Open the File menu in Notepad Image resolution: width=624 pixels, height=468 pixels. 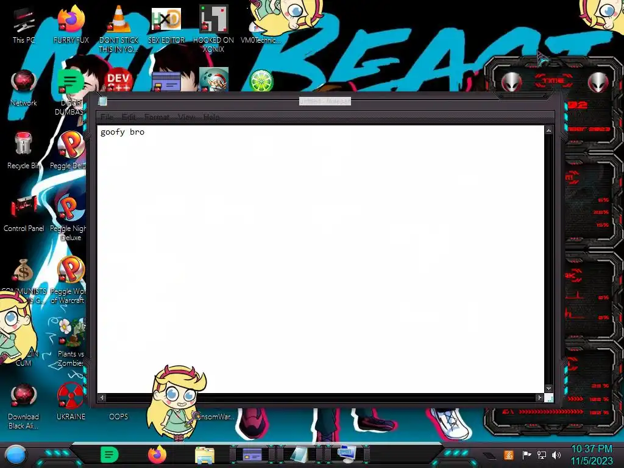coord(107,117)
